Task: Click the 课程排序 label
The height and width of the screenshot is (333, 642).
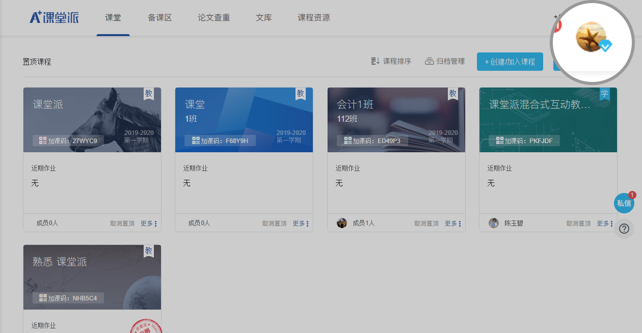Action: (x=397, y=62)
